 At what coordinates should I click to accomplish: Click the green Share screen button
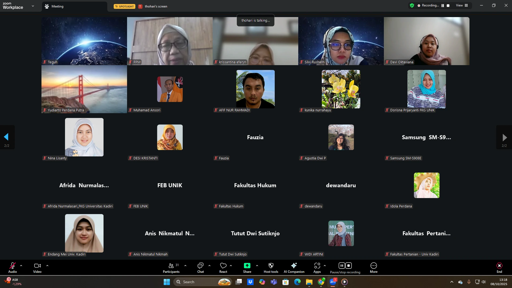coord(247,268)
